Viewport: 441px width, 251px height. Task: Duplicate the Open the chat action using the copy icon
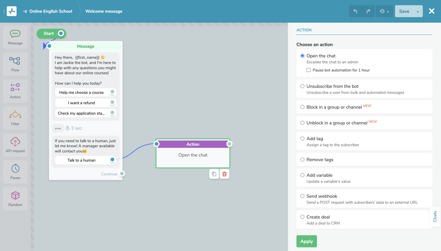click(x=214, y=174)
